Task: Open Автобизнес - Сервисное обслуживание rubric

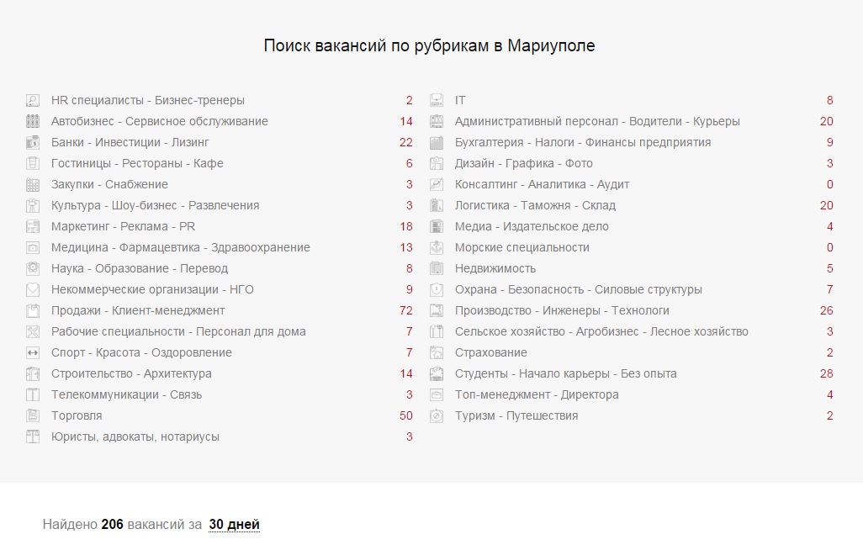Action: pyautogui.click(x=159, y=121)
